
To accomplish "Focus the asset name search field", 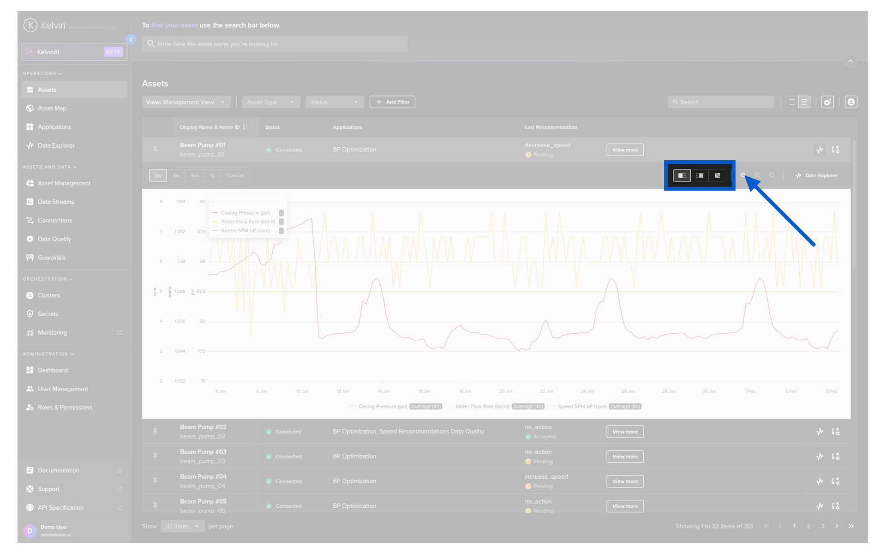I will point(275,44).
